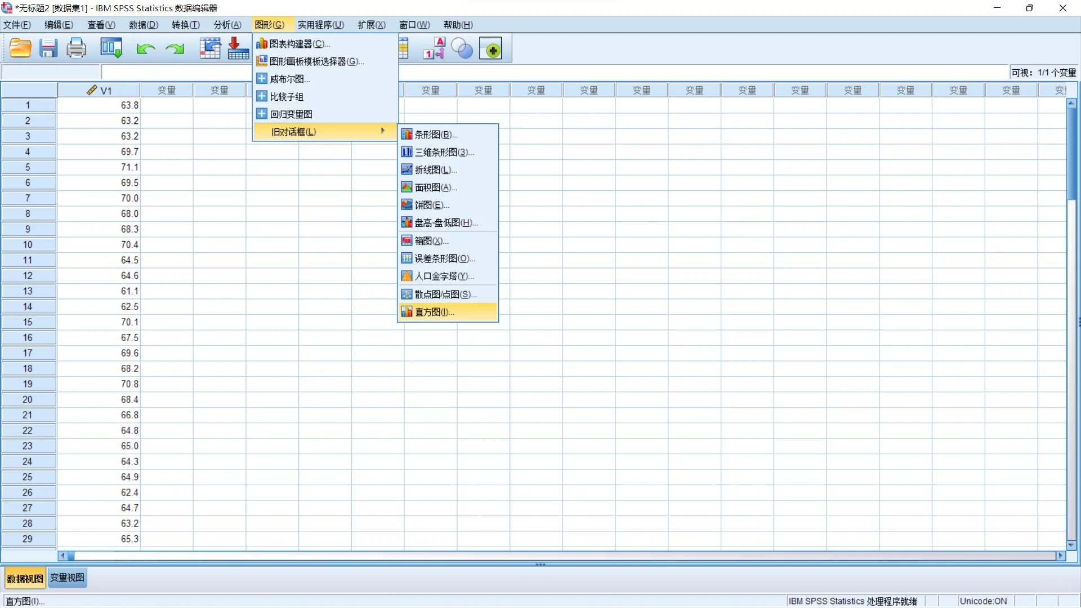Click the Open data file folder icon
The width and height of the screenshot is (1081, 608).
click(x=20, y=49)
